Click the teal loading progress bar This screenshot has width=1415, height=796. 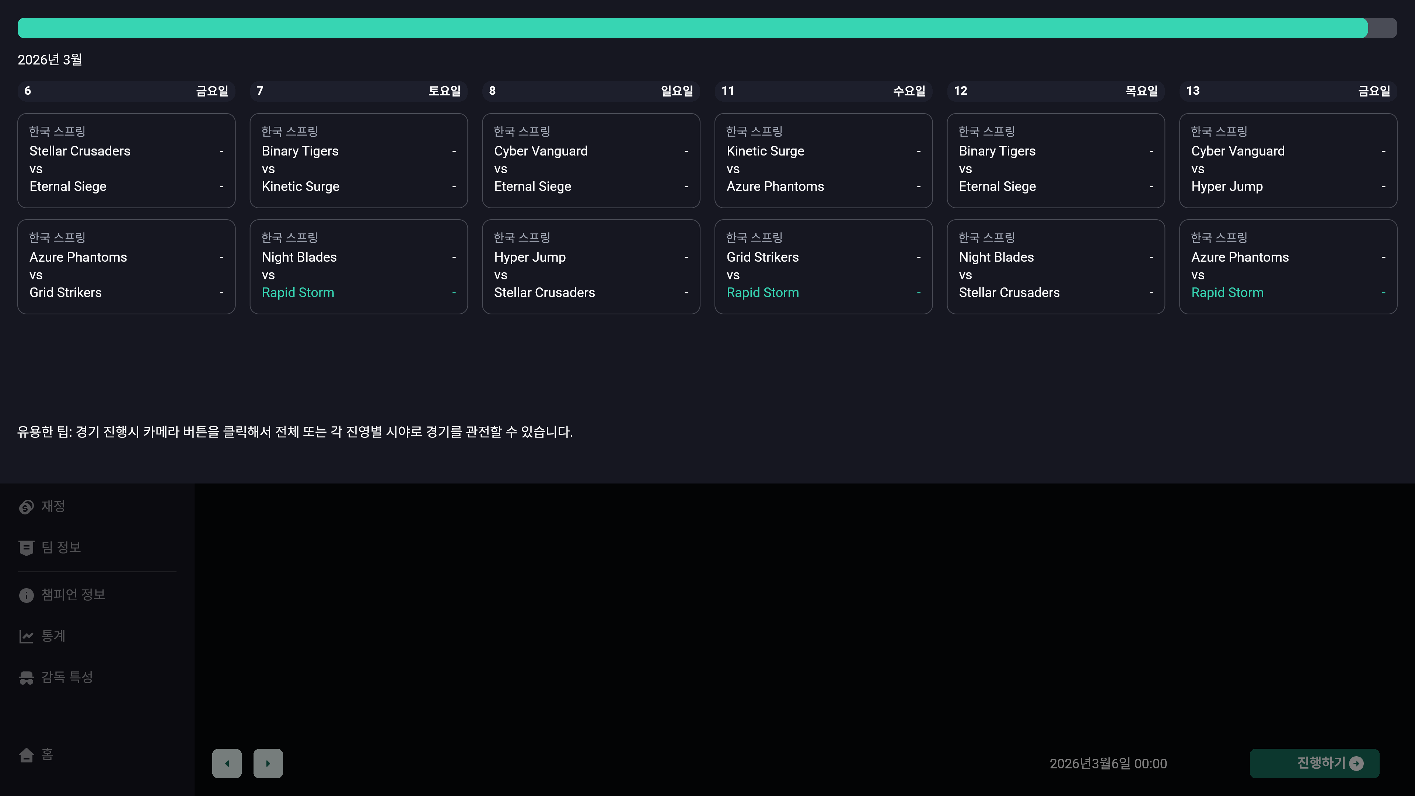[x=692, y=28]
